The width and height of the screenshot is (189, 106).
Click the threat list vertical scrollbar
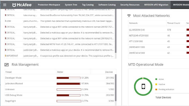116,31
